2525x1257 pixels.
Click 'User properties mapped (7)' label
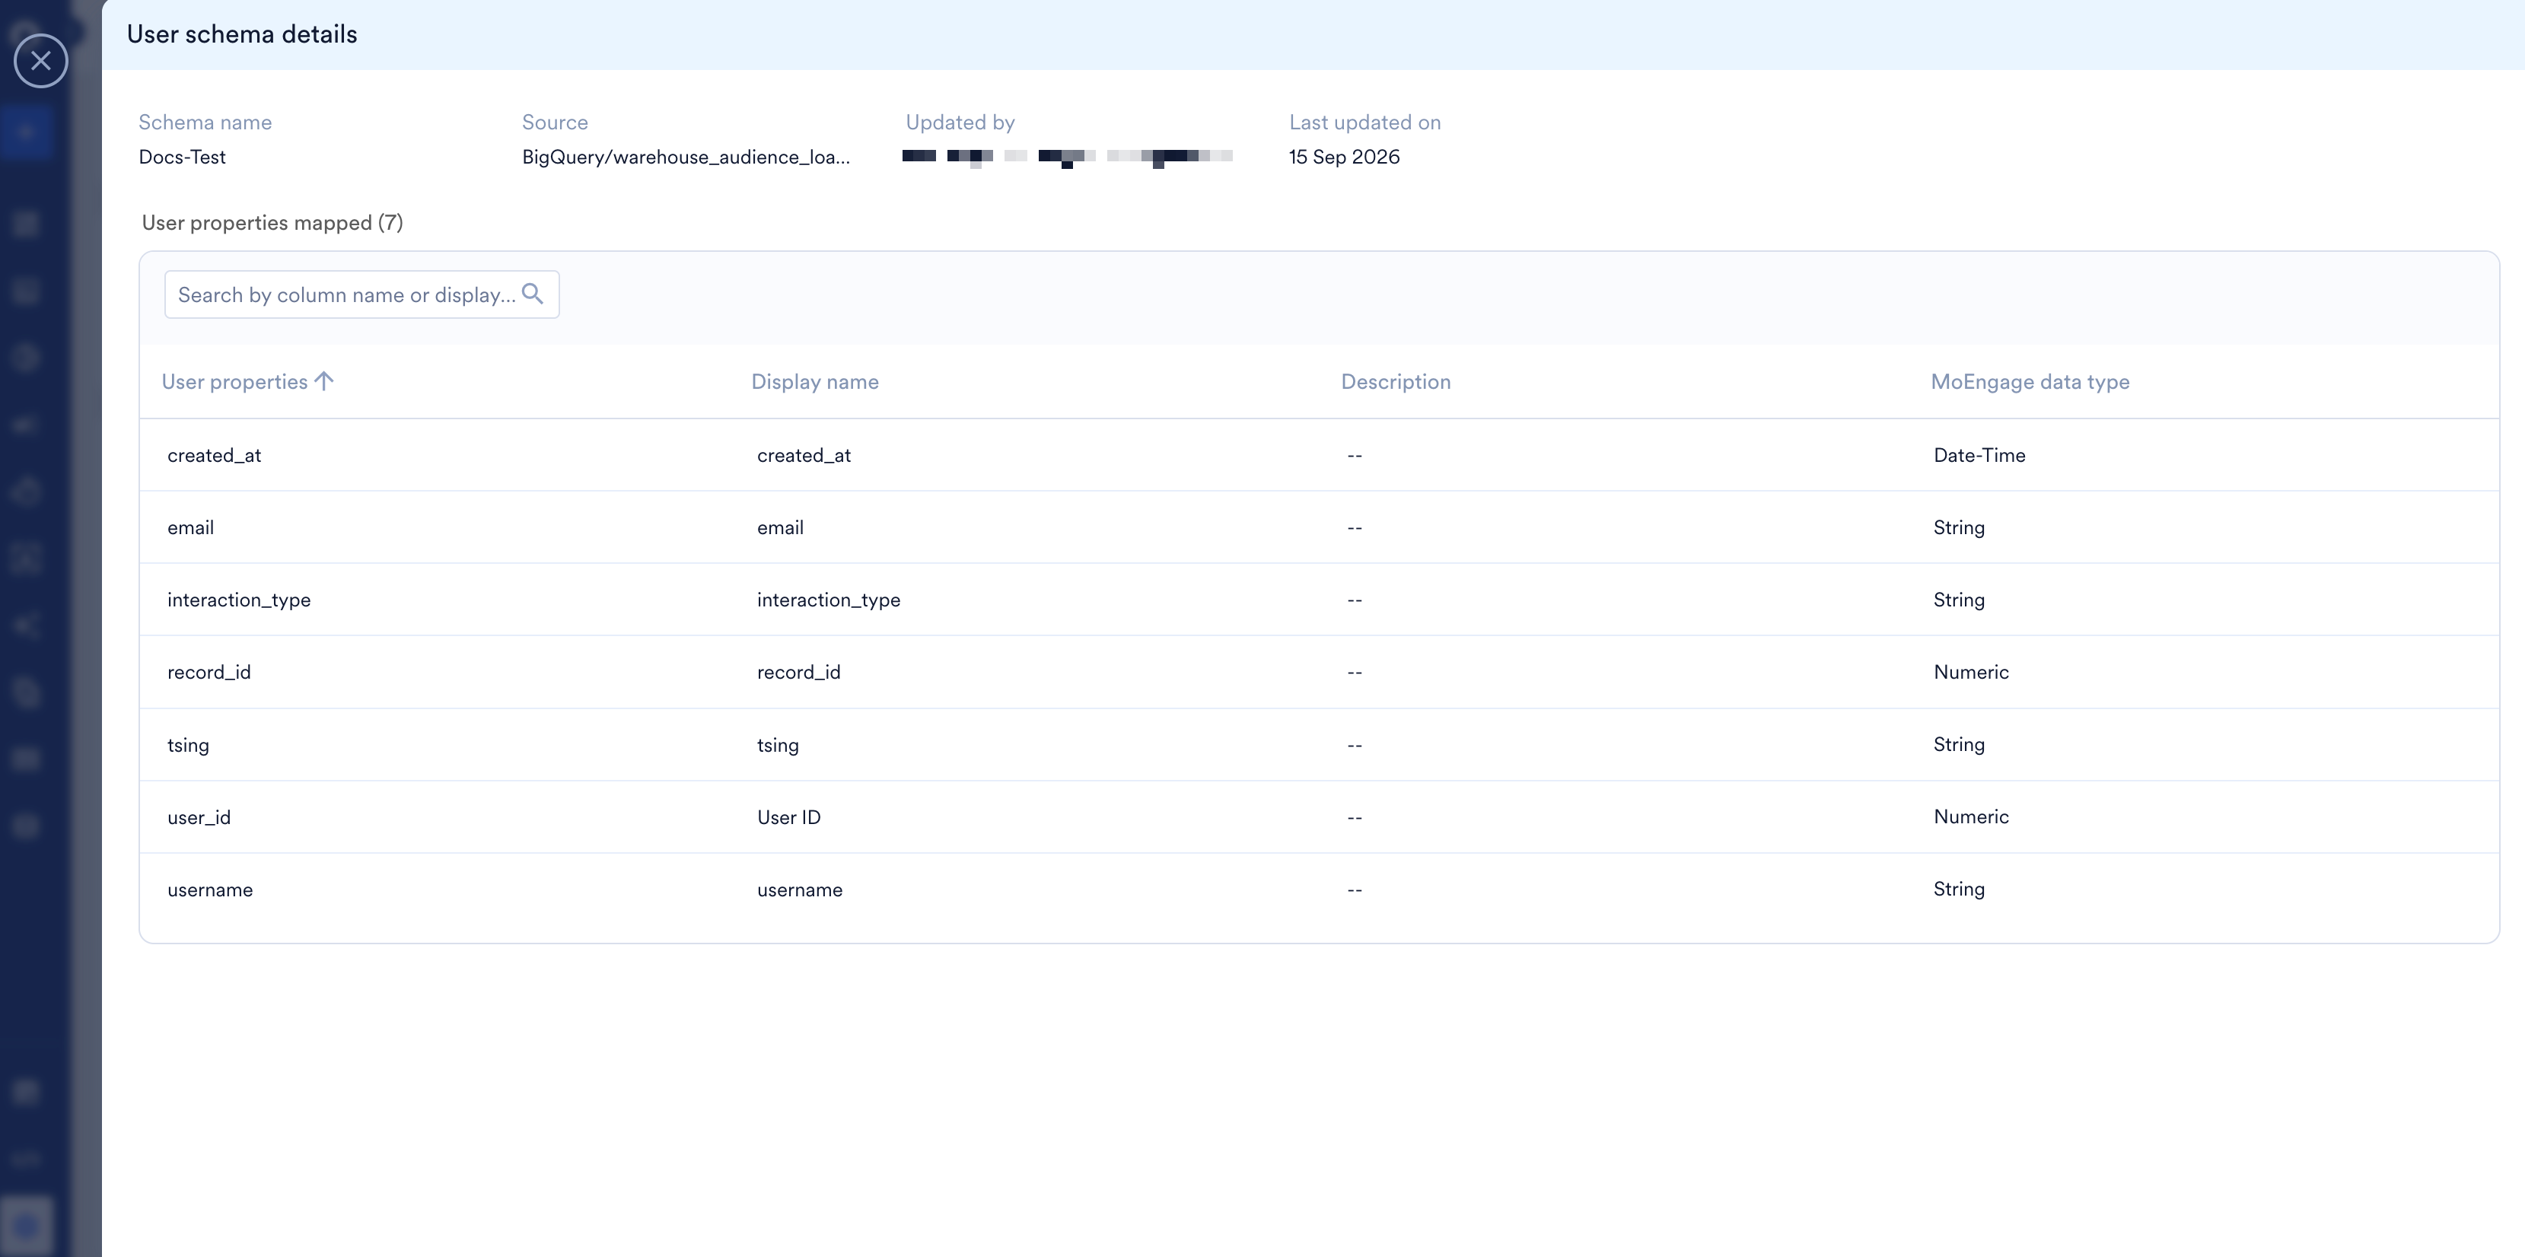click(x=272, y=222)
